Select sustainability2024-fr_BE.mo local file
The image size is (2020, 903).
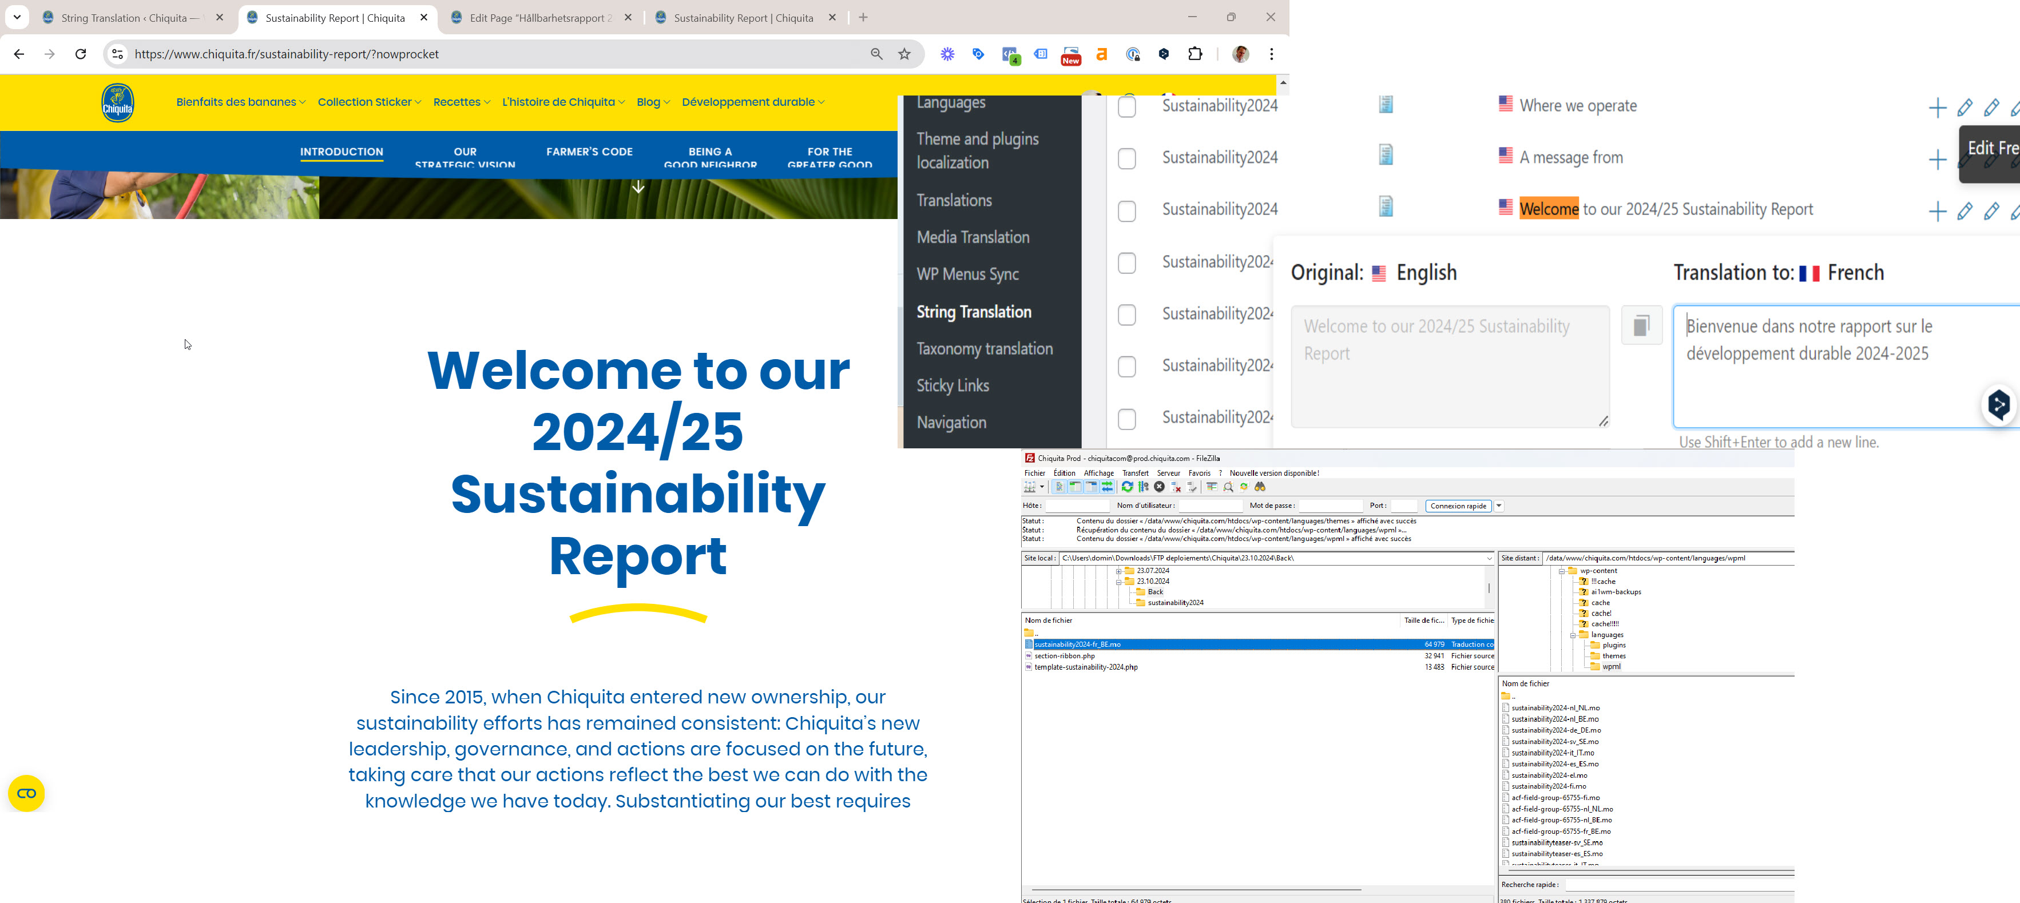(1259, 645)
